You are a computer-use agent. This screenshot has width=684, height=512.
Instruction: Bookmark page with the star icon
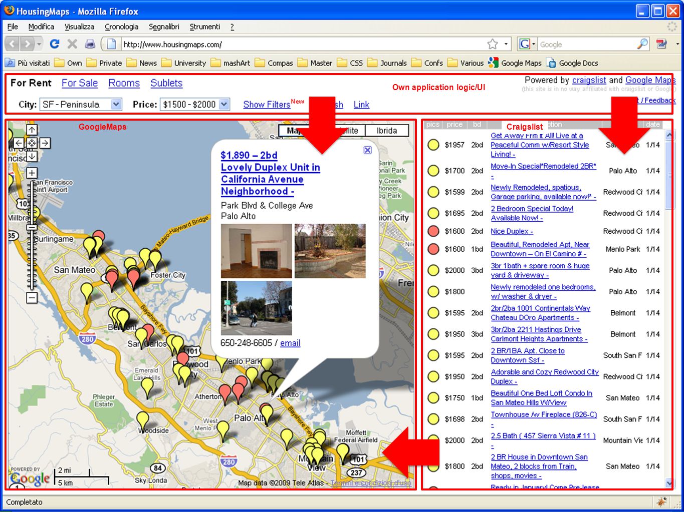click(x=493, y=44)
